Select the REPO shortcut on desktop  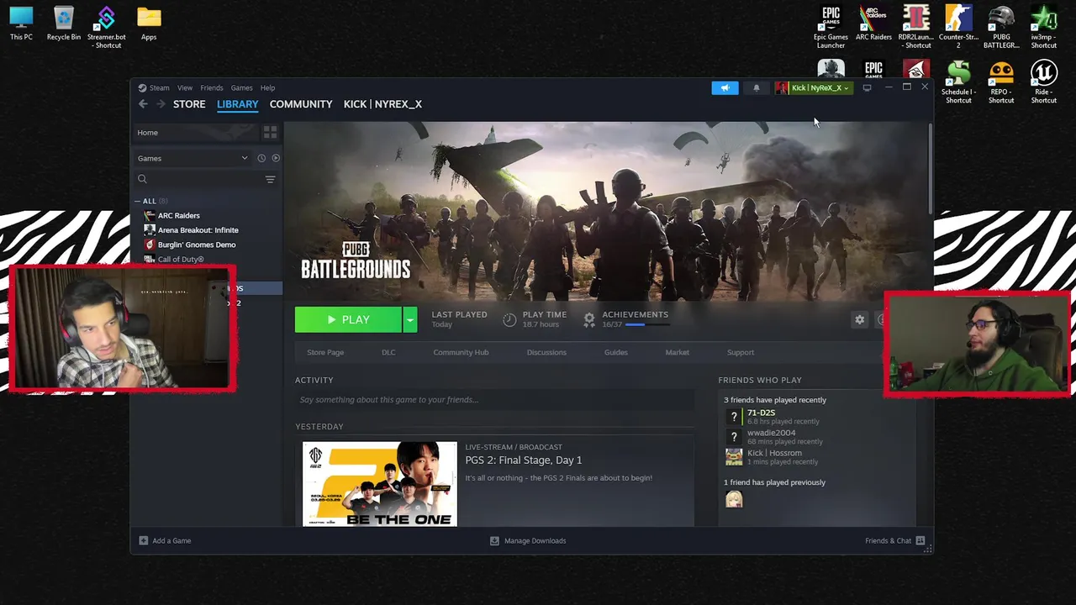coord(1001,82)
